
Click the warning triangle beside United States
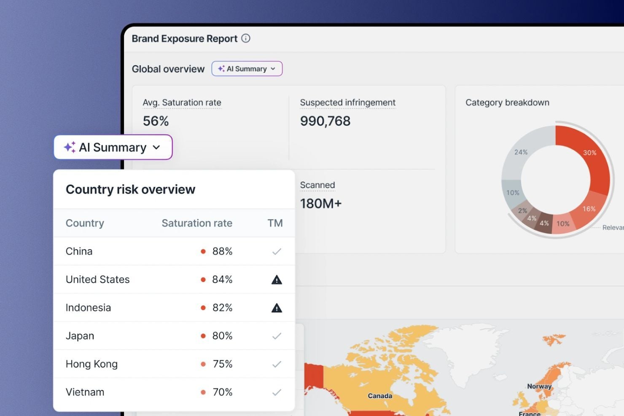[x=277, y=279]
